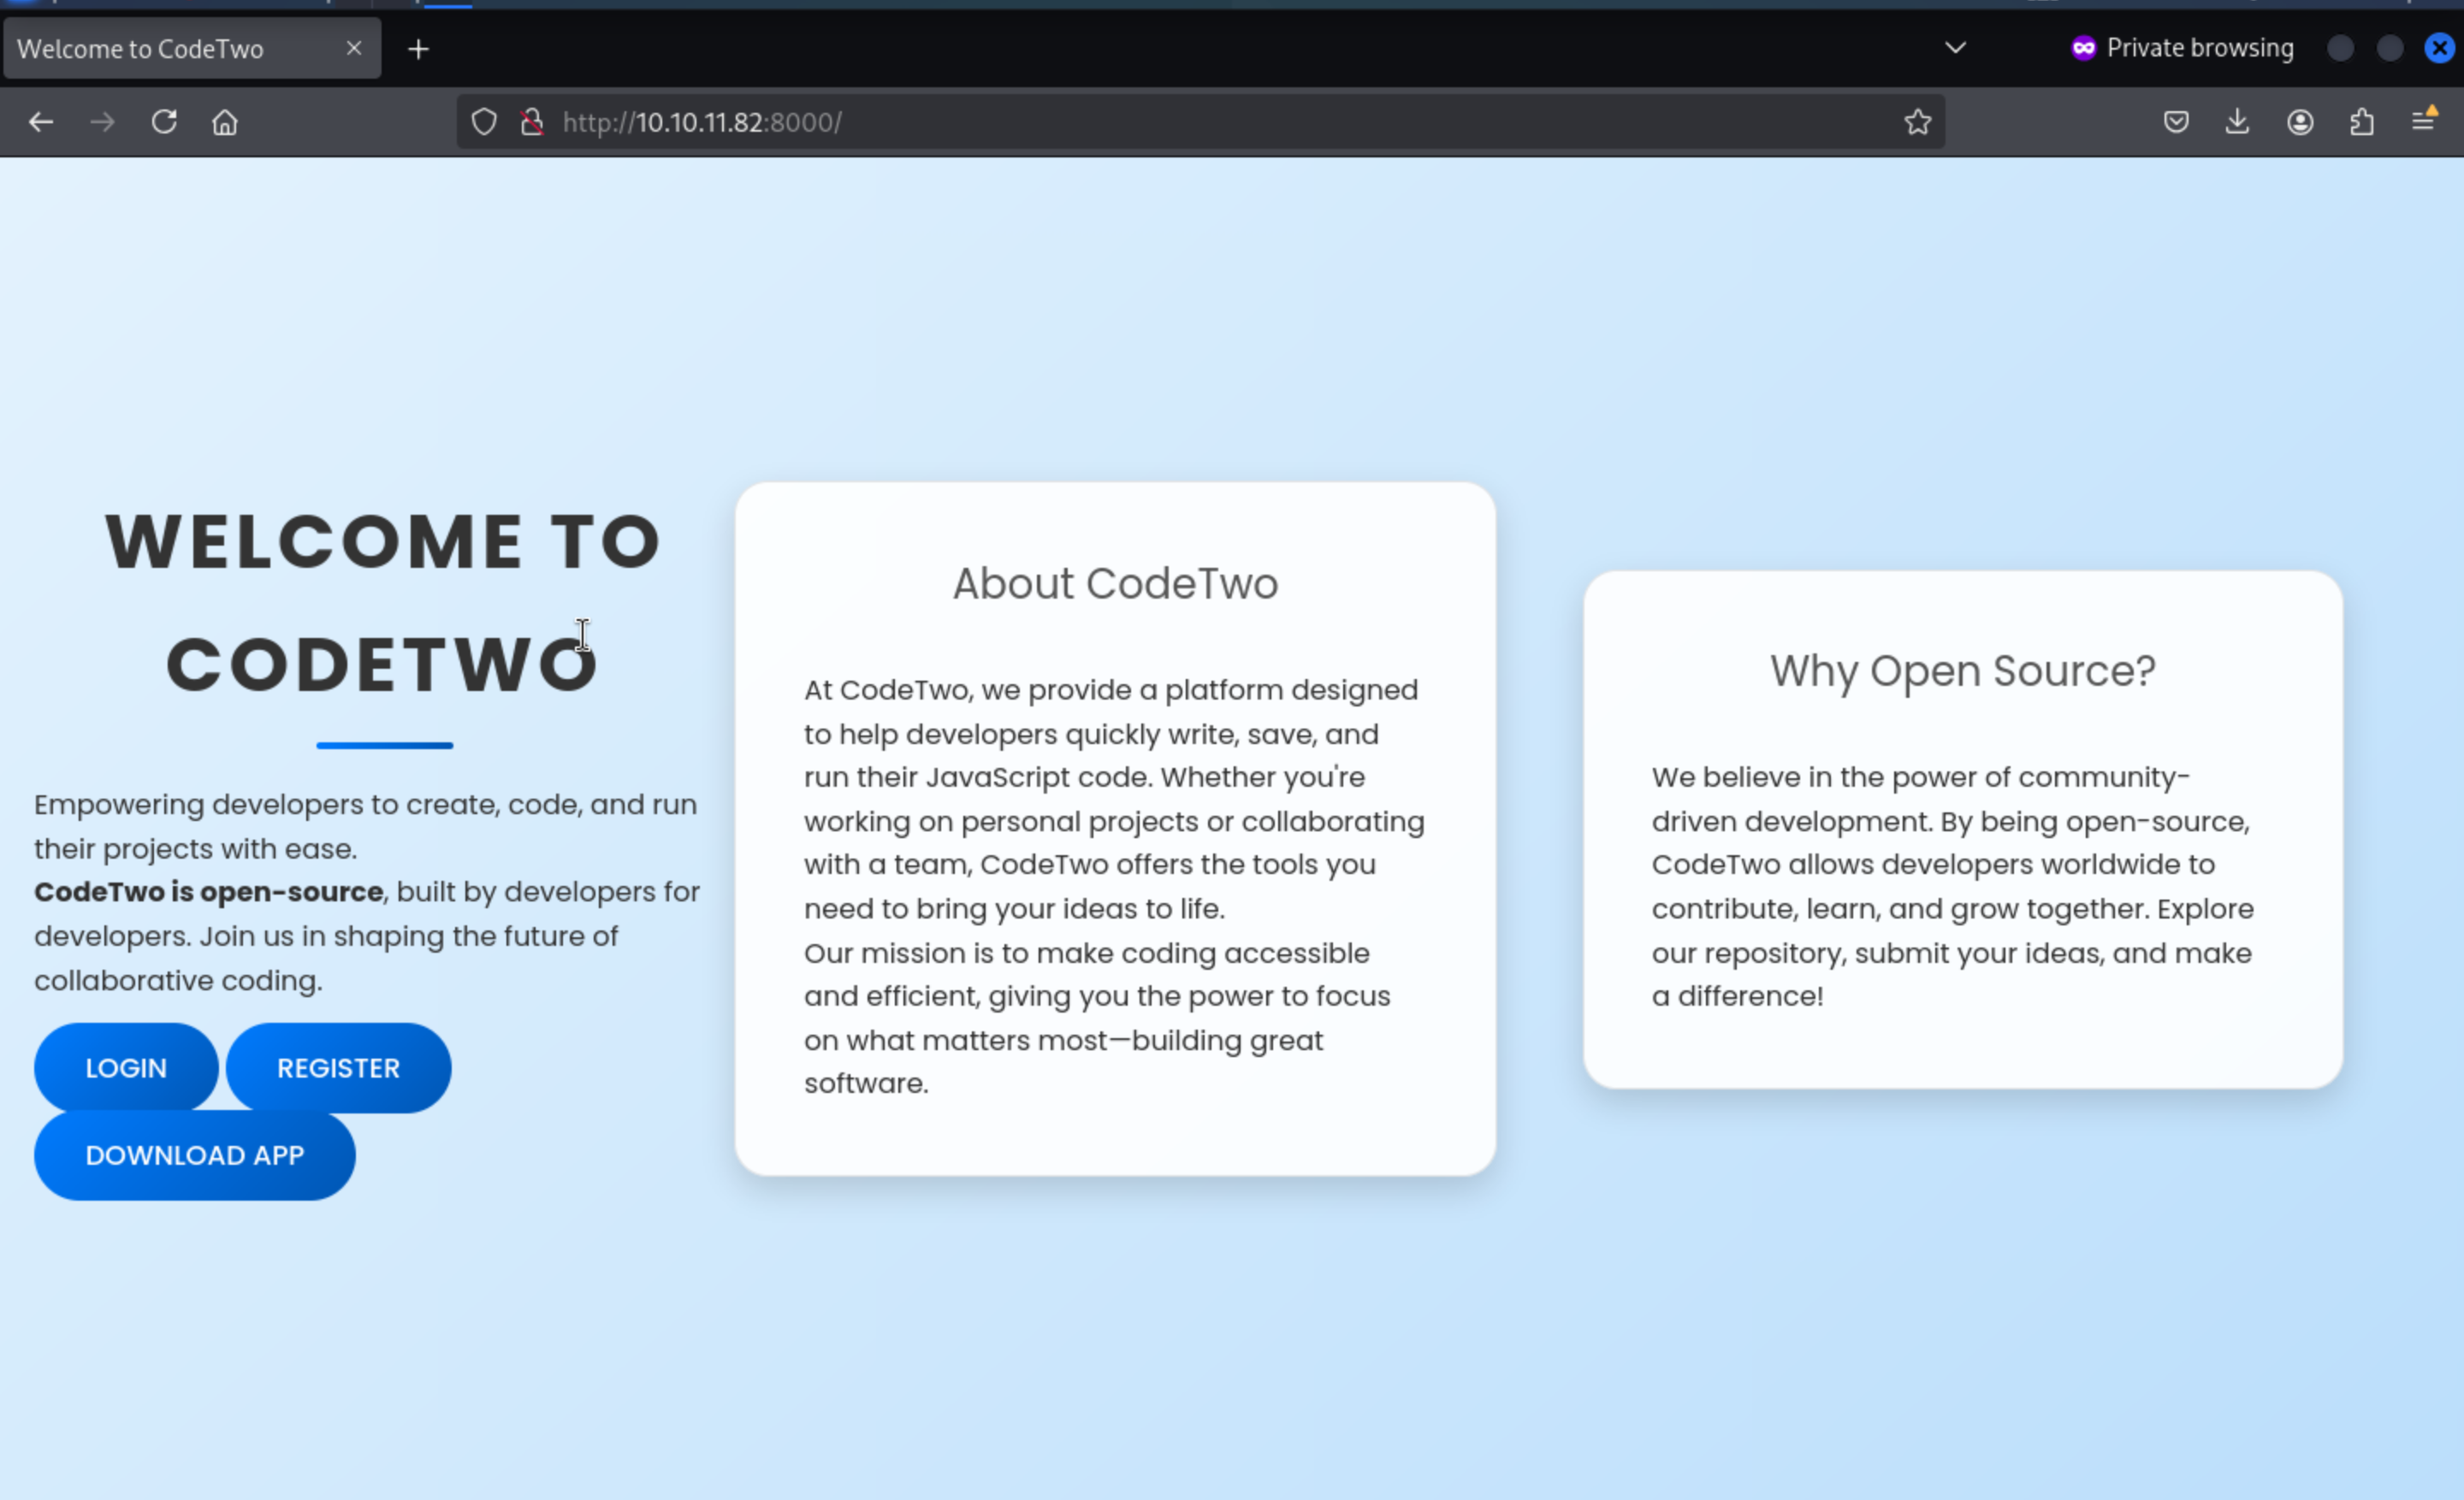This screenshot has width=2464, height=1500.
Task: Click the REGISTER button
Action: coord(338,1067)
